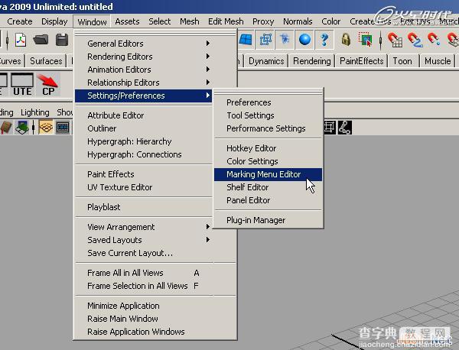Screen dimensions: 459x350
Task: Open the Plug-in Manager
Action: tap(269, 220)
